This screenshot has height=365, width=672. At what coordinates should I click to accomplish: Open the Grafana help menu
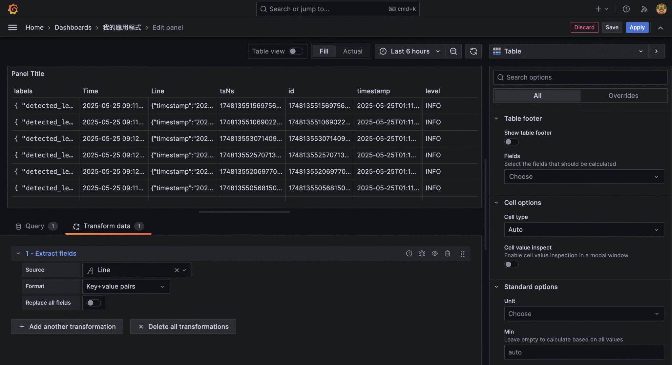[626, 9]
